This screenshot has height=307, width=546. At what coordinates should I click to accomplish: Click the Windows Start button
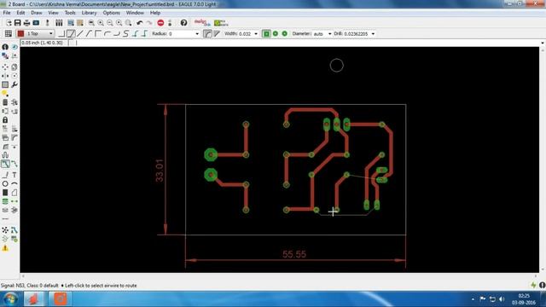[10, 299]
